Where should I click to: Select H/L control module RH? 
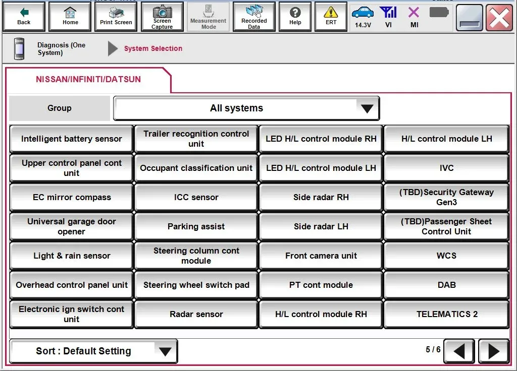(321, 315)
